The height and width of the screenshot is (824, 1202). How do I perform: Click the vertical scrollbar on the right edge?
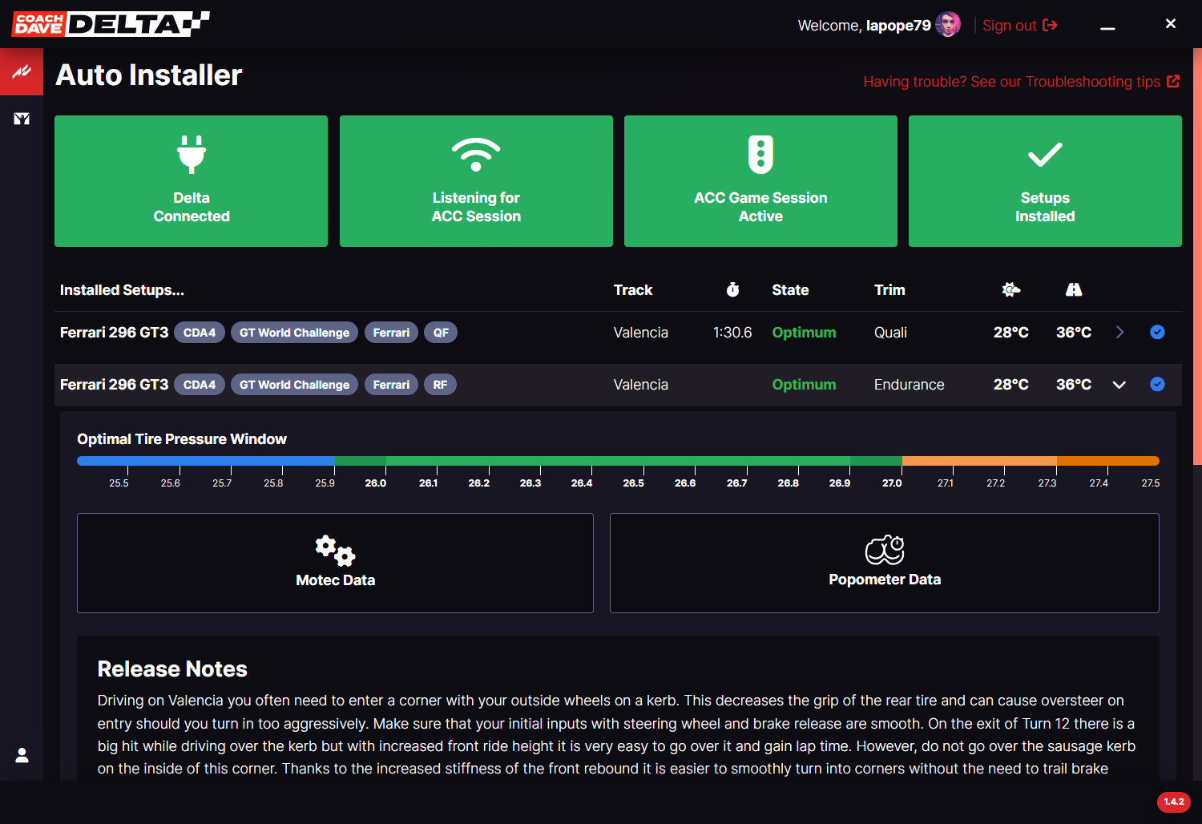coord(1197,256)
